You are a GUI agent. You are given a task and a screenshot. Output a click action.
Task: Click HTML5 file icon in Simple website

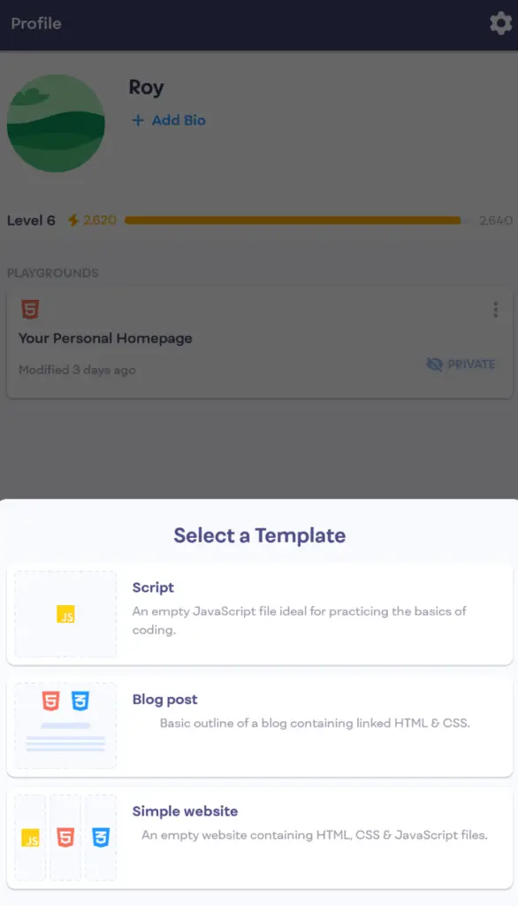(65, 837)
